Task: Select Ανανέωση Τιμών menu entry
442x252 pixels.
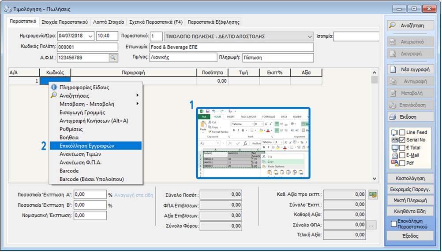Action: click(96, 154)
